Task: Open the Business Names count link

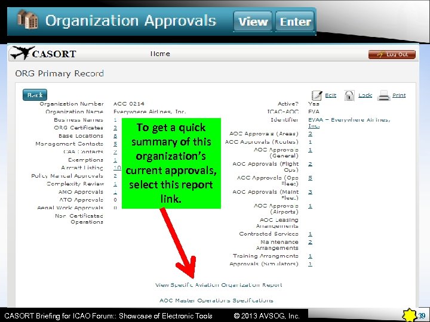Action: [115, 120]
